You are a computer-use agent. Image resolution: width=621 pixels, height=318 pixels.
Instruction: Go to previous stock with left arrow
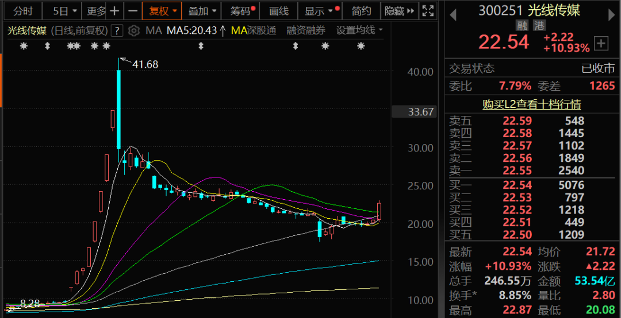pos(452,11)
